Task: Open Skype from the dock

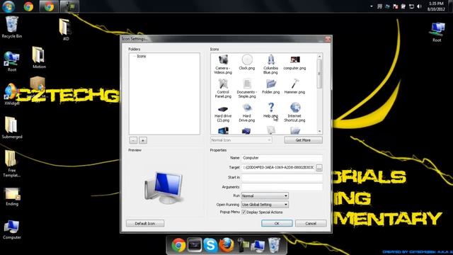Action: point(210,246)
